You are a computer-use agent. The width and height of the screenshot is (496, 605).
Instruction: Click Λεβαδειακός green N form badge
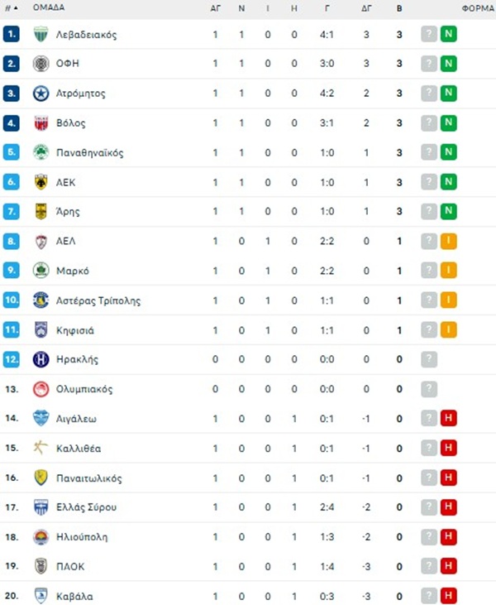pos(449,34)
